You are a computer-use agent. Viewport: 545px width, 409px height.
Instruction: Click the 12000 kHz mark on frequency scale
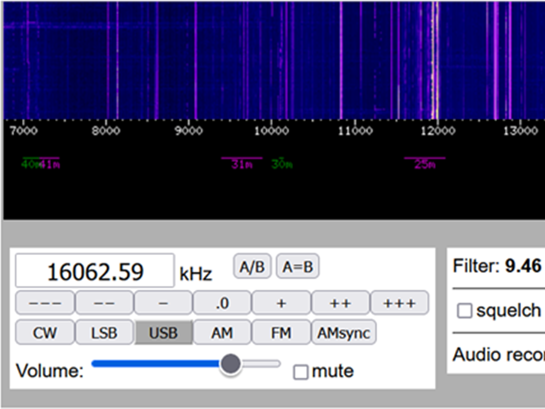click(x=438, y=131)
